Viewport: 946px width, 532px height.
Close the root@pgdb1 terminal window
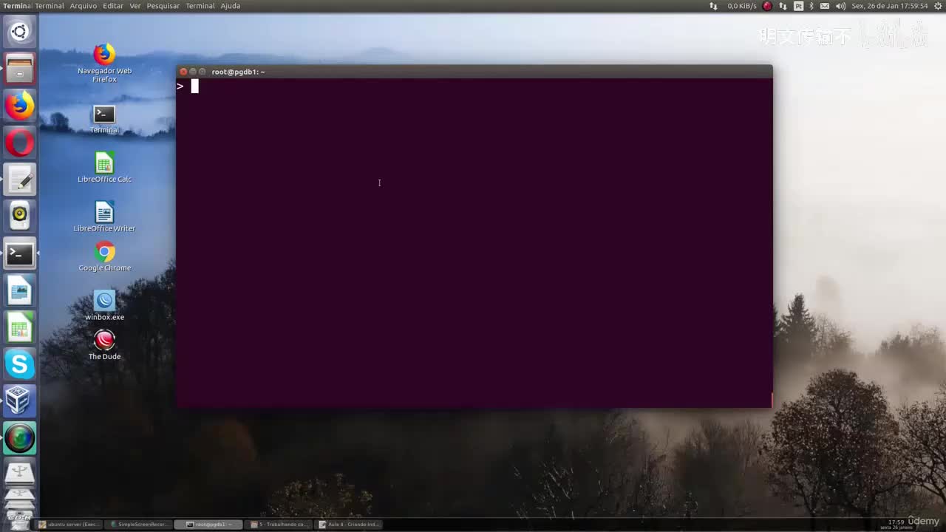(183, 72)
